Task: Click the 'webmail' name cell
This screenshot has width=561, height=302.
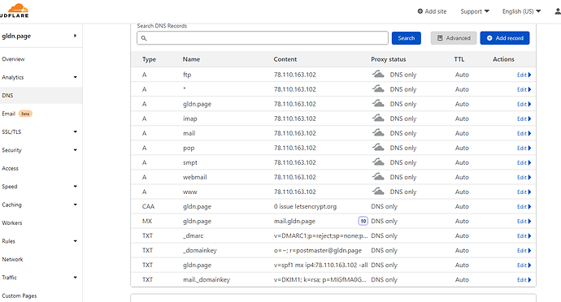Action: (195, 177)
